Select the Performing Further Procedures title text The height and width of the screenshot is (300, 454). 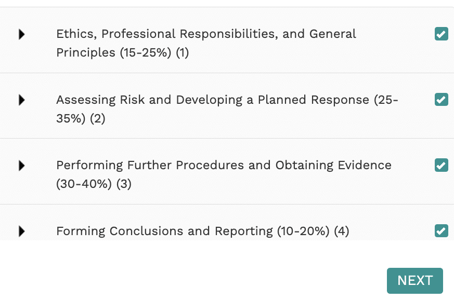pyautogui.click(x=224, y=165)
